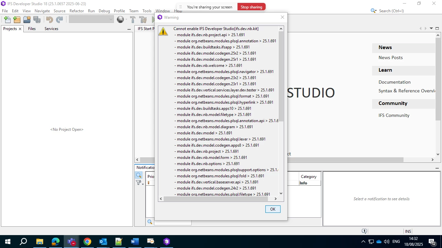
Task: Open IFS Developer Studio taskbar icon
Action: pyautogui.click(x=167, y=242)
